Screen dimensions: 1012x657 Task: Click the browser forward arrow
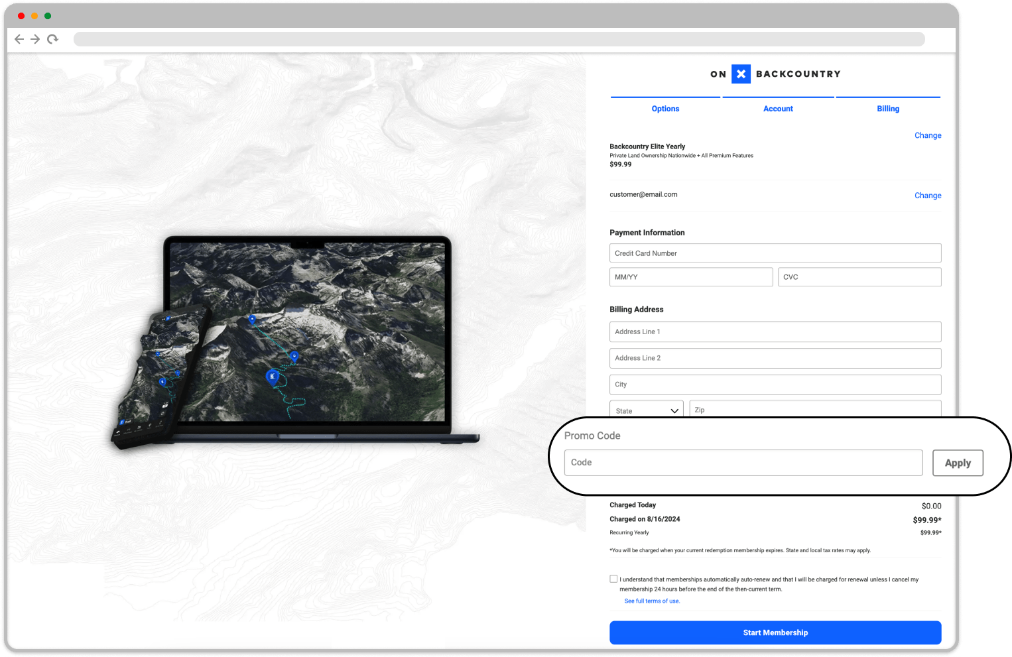(35, 39)
